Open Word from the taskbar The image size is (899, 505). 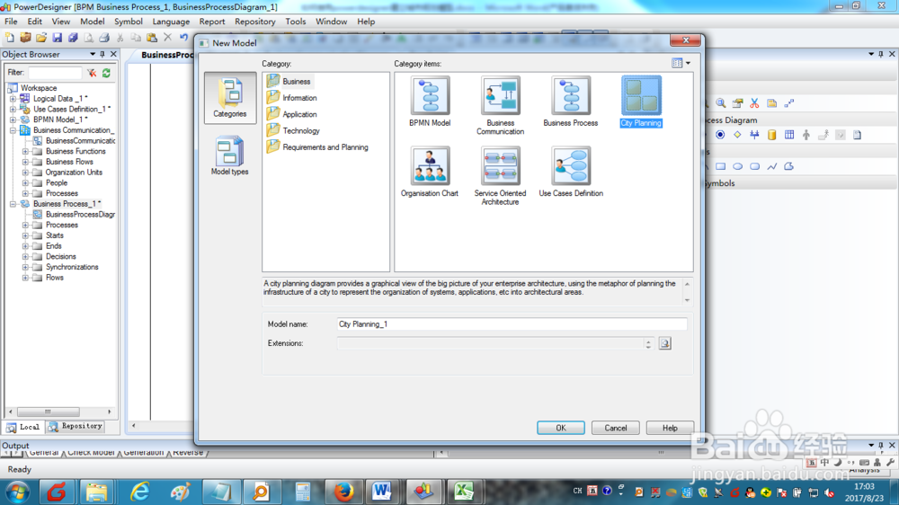[381, 492]
